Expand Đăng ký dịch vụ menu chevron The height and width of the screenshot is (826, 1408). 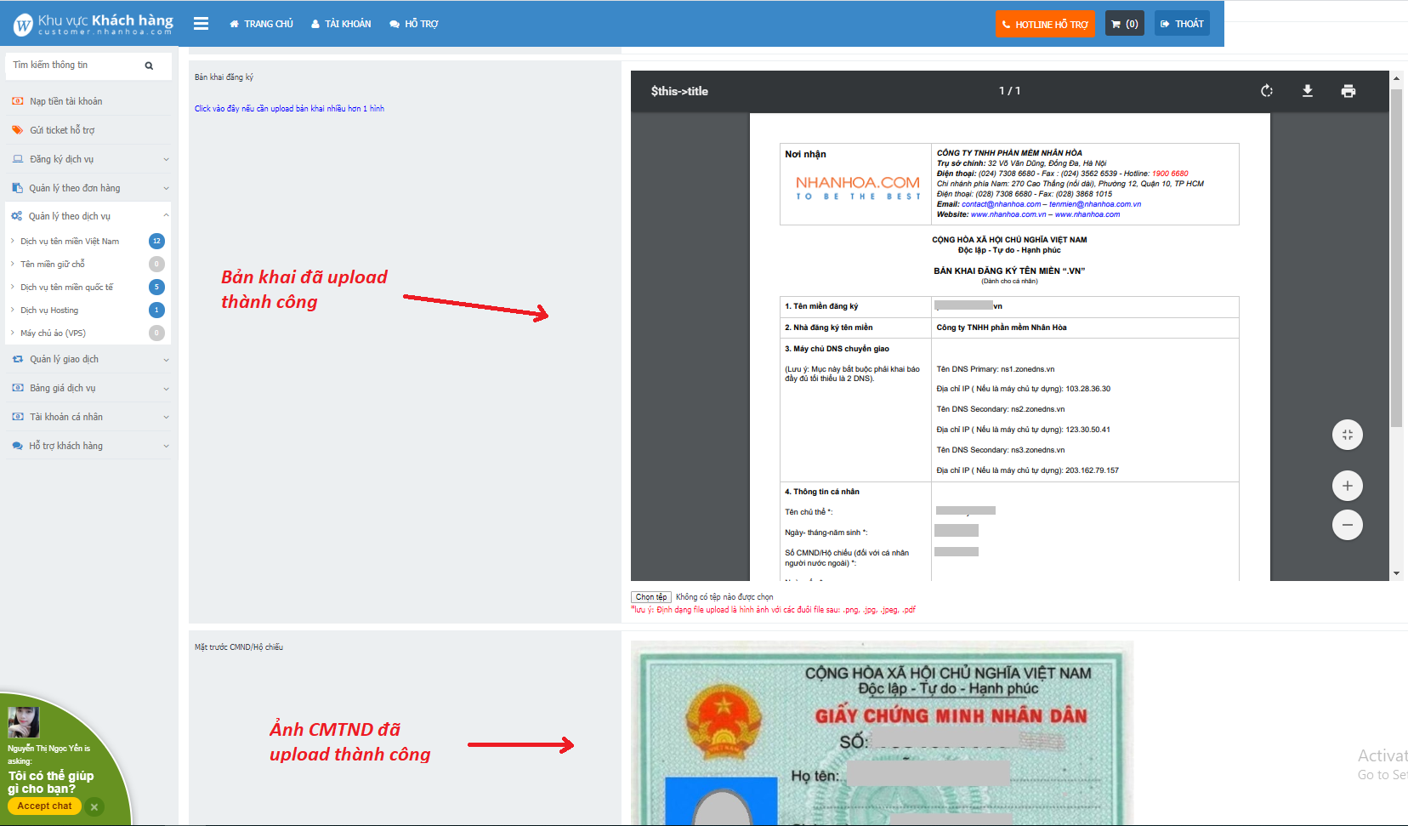[x=166, y=159]
